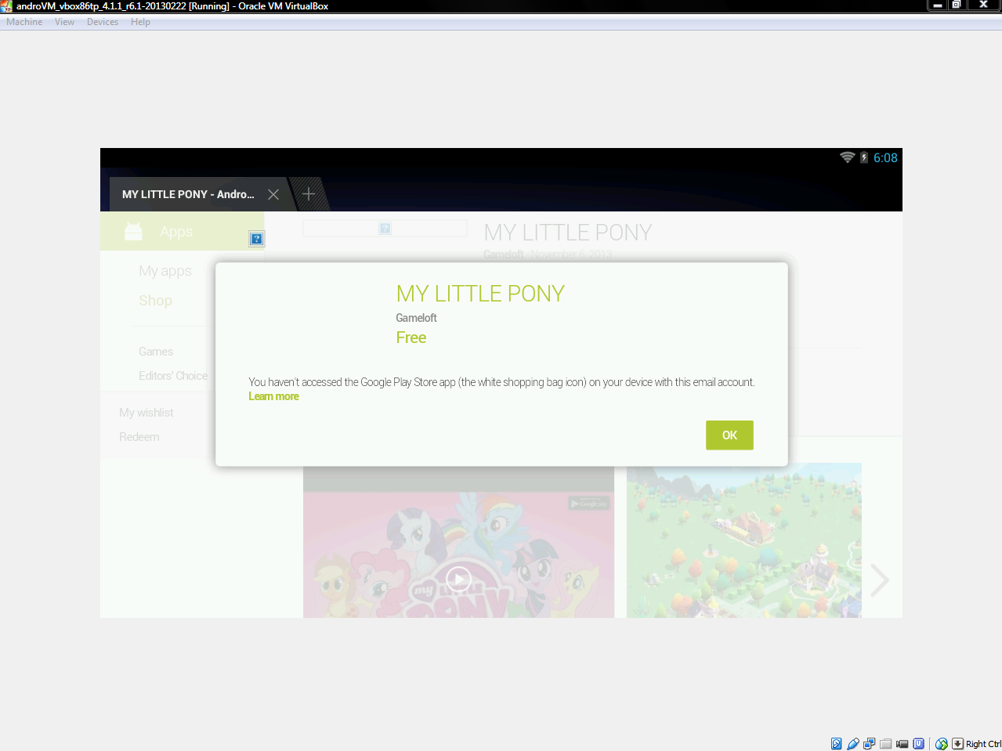The width and height of the screenshot is (1002, 751).
Task: Click the USB devices status icon
Action: (x=853, y=744)
